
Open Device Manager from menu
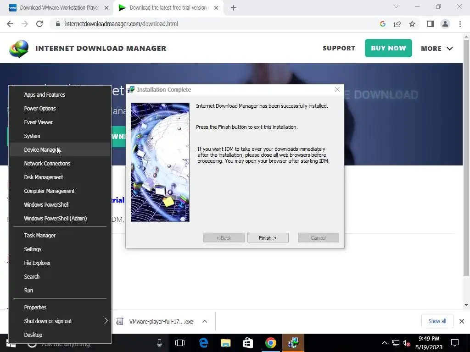(60, 150)
